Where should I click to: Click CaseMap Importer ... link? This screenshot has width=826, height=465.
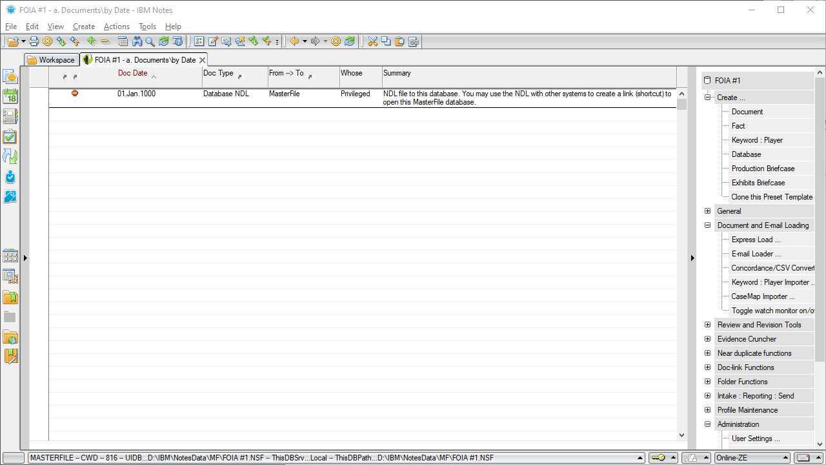point(763,296)
